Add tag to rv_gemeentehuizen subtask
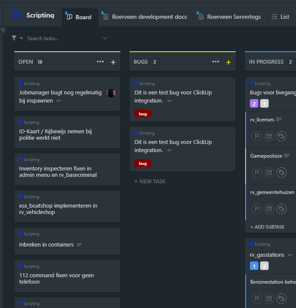This screenshot has height=308, width=296. [281, 209]
